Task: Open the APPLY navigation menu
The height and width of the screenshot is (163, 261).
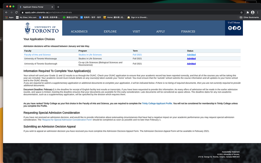Action: coord(160,31)
